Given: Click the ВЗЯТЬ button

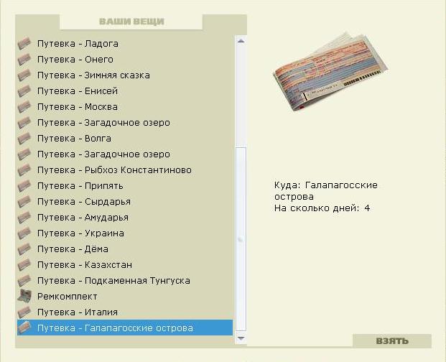Looking at the screenshot, I should click(392, 340).
